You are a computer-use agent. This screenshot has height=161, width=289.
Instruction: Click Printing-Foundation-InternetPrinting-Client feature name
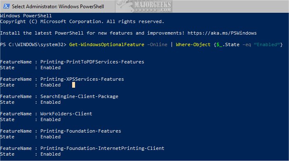click(x=102, y=148)
